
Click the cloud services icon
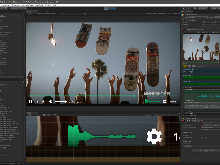tap(195, 9)
